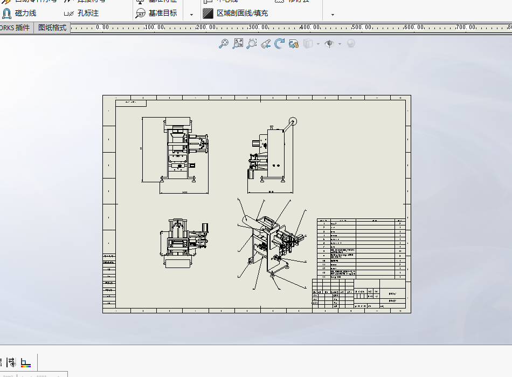Expand the Display Style dropdown arrow
512x377 pixels.
318,44
